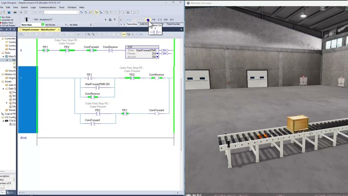Open the Communications menu
This screenshot has height=196, width=348.
pyautogui.click(x=48, y=7)
